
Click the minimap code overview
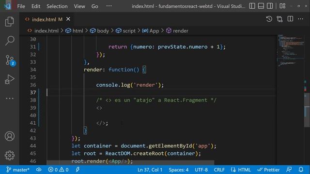[290, 50]
